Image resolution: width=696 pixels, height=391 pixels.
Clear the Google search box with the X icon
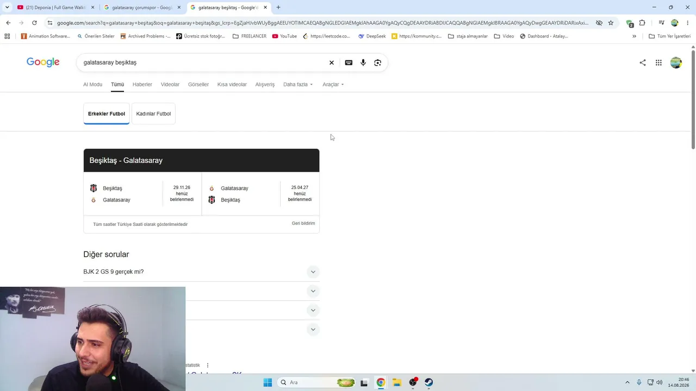(331, 62)
